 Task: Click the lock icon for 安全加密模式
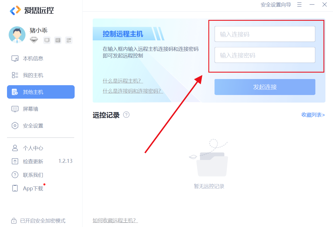tap(14, 221)
